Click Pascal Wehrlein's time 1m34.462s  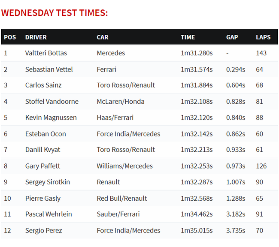(197, 214)
